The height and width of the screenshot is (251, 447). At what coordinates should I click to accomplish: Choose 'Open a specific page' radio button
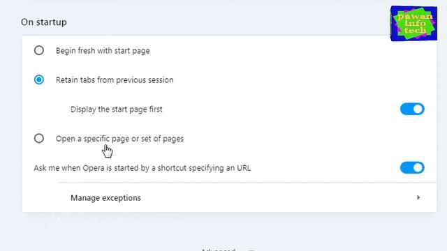pos(39,138)
